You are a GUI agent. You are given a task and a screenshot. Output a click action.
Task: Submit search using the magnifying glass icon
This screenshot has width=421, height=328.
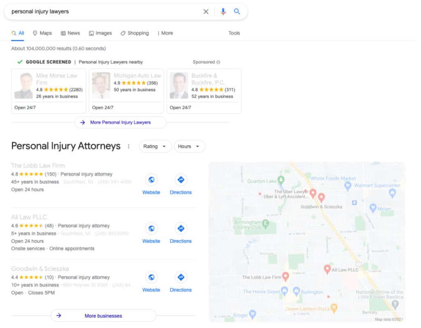(x=237, y=11)
